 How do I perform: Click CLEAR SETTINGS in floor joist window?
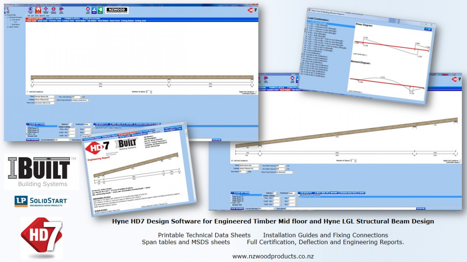(35, 124)
